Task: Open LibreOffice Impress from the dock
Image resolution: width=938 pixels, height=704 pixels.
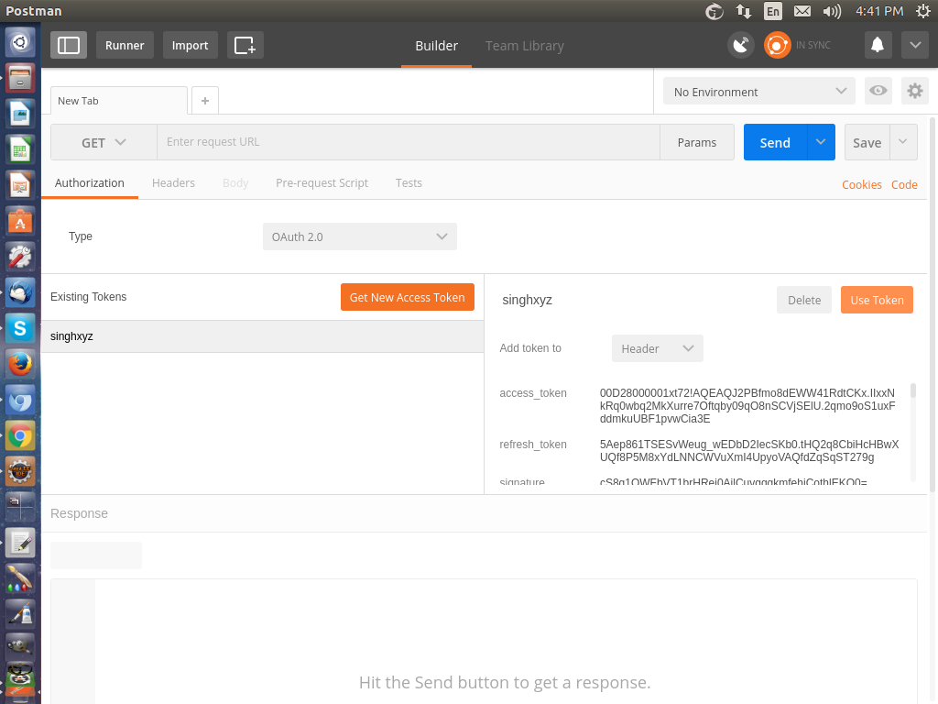Action: (x=20, y=185)
